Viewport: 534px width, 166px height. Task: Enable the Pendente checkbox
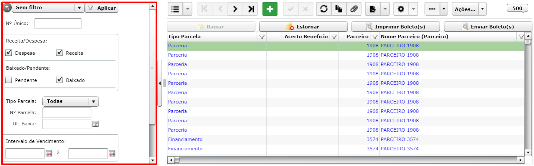(9, 80)
